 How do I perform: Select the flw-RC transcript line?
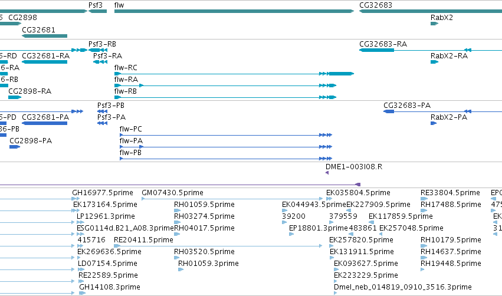coord(234,74)
